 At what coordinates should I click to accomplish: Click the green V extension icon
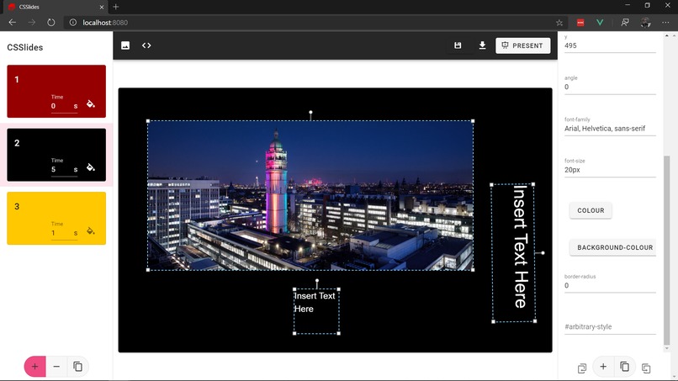(x=600, y=23)
